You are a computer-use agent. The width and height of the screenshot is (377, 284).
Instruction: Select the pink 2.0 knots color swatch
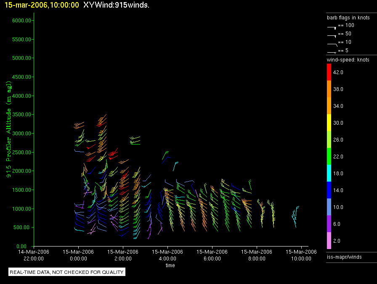[x=329, y=241]
